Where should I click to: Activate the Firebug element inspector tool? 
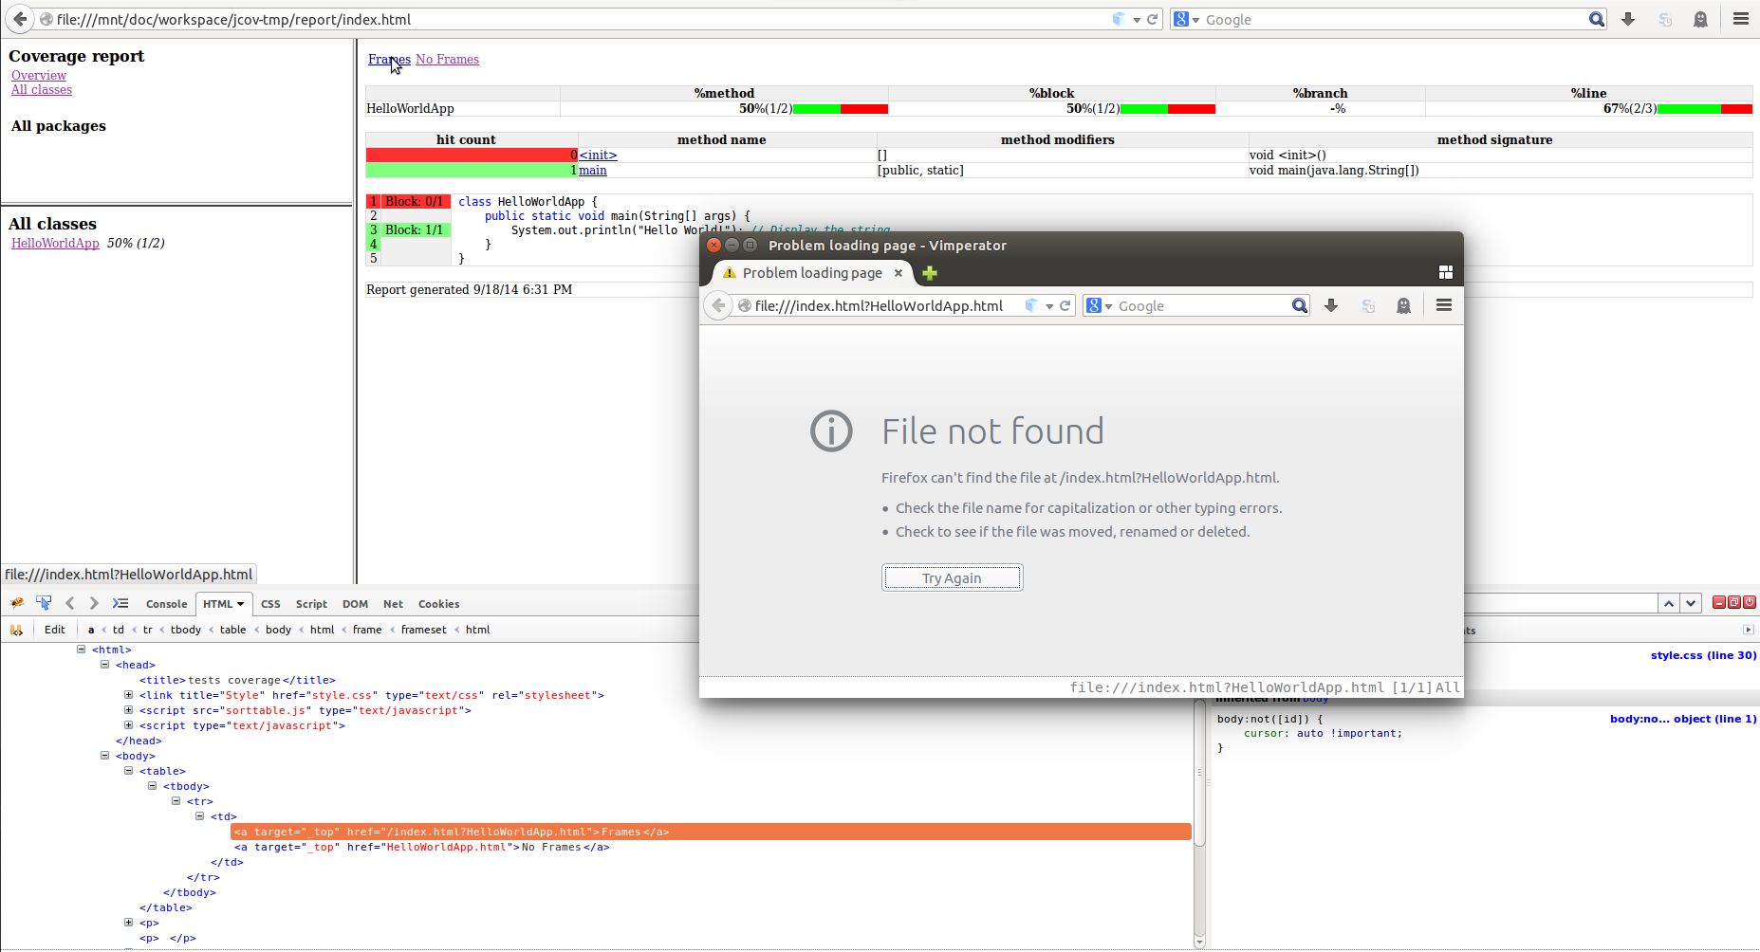coord(44,603)
